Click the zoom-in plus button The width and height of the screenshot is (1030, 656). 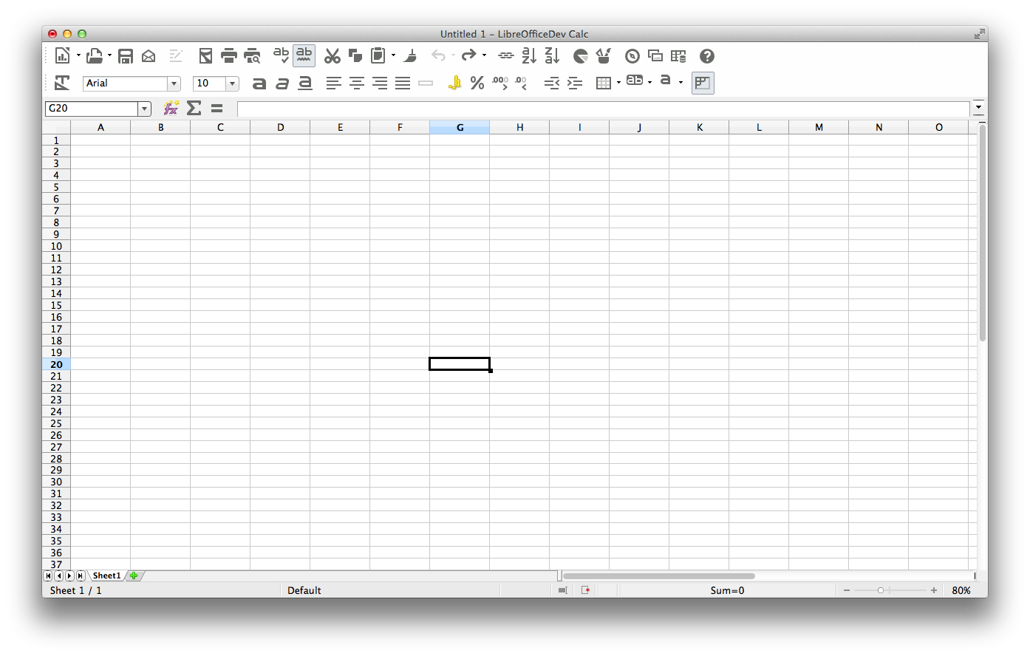[x=934, y=590]
